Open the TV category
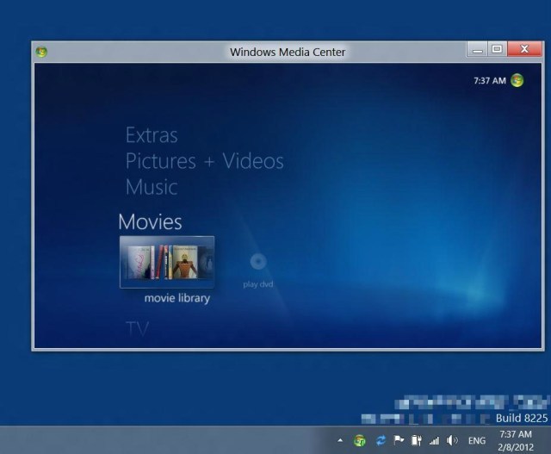The image size is (551, 454). (138, 329)
